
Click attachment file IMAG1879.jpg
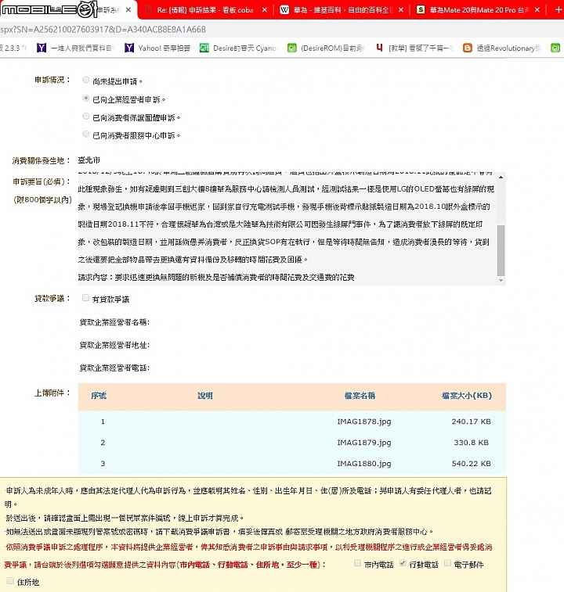[x=364, y=443]
